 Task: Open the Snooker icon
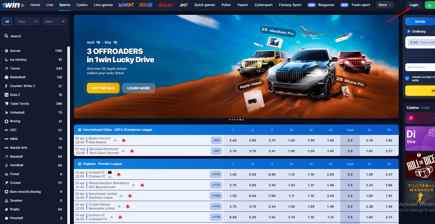[7, 201]
